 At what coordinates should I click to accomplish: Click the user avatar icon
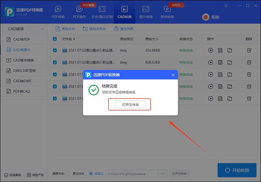pos(206,17)
